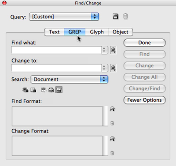This screenshot has height=166, width=176.
Task: Clear Find Format attributes trash icon
Action: 112,123
